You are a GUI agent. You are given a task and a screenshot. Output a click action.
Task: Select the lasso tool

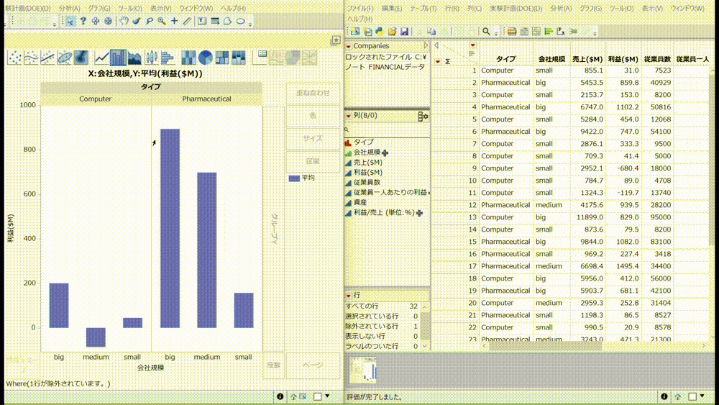tap(149, 21)
